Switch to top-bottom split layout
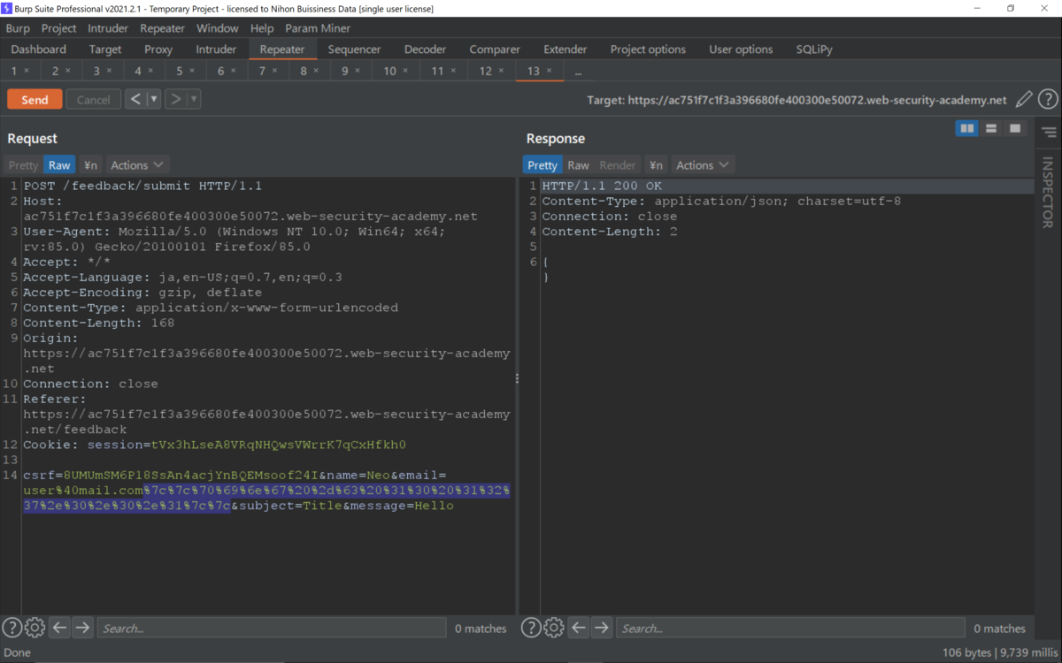The image size is (1062, 663). [991, 129]
